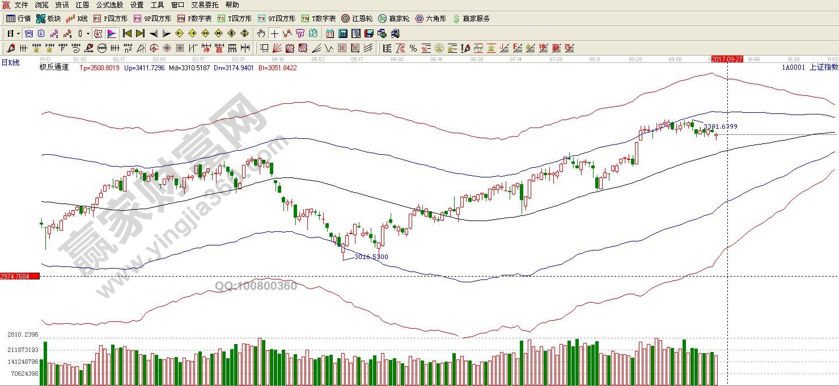Click the 2017-09-27 date marker on timeline
The image size is (839, 386).
[727, 59]
